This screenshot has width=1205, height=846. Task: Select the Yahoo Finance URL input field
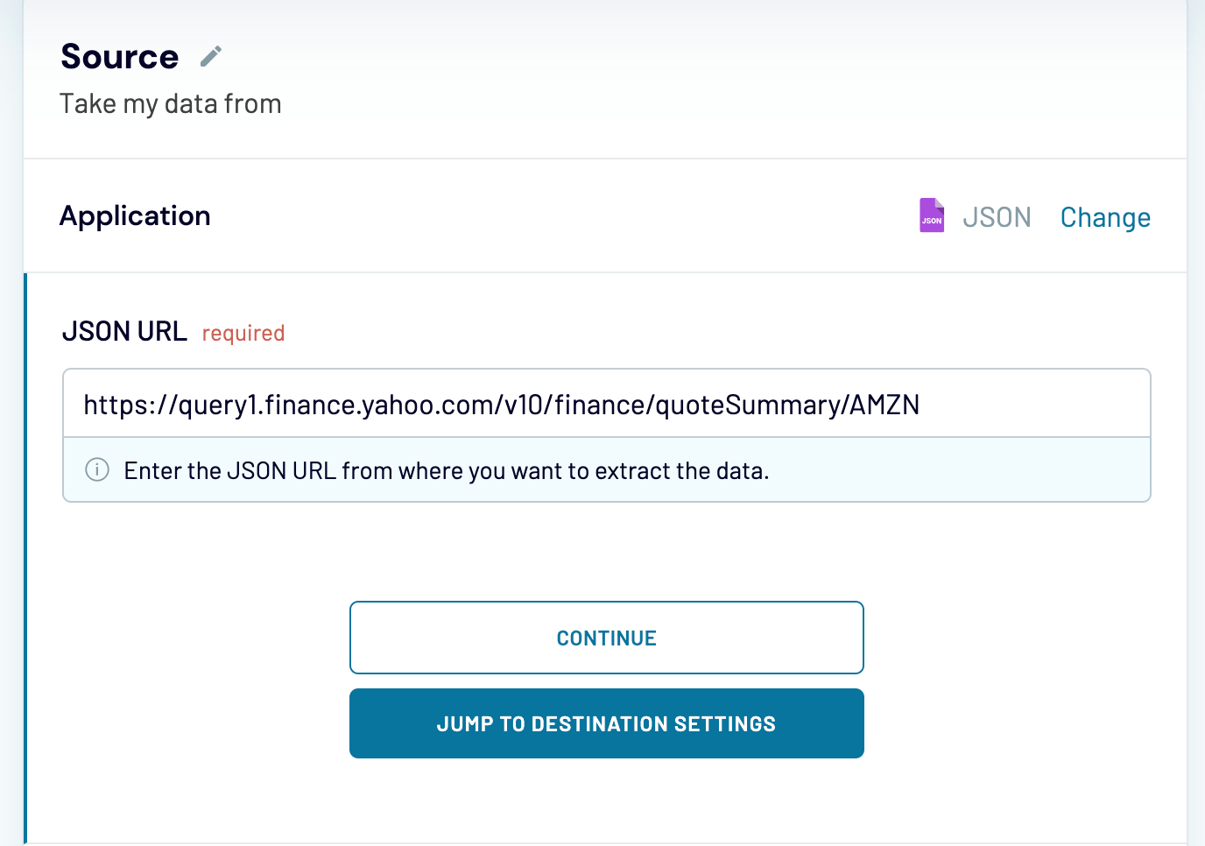click(606, 404)
